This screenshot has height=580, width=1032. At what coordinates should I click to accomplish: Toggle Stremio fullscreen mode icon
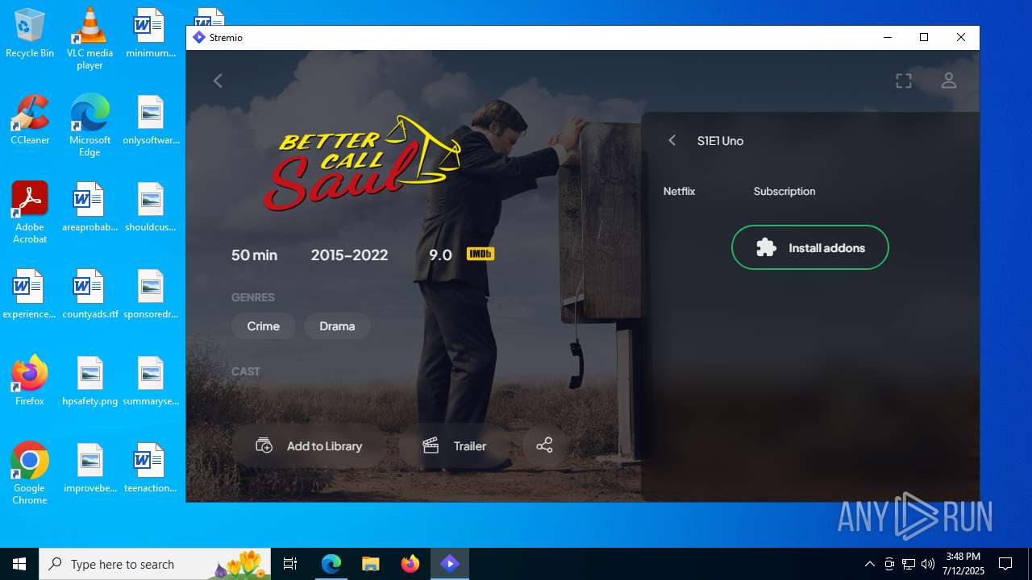(904, 81)
